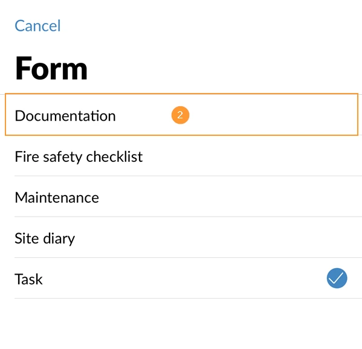Open the step 2 marker on Documentation

coord(180,115)
